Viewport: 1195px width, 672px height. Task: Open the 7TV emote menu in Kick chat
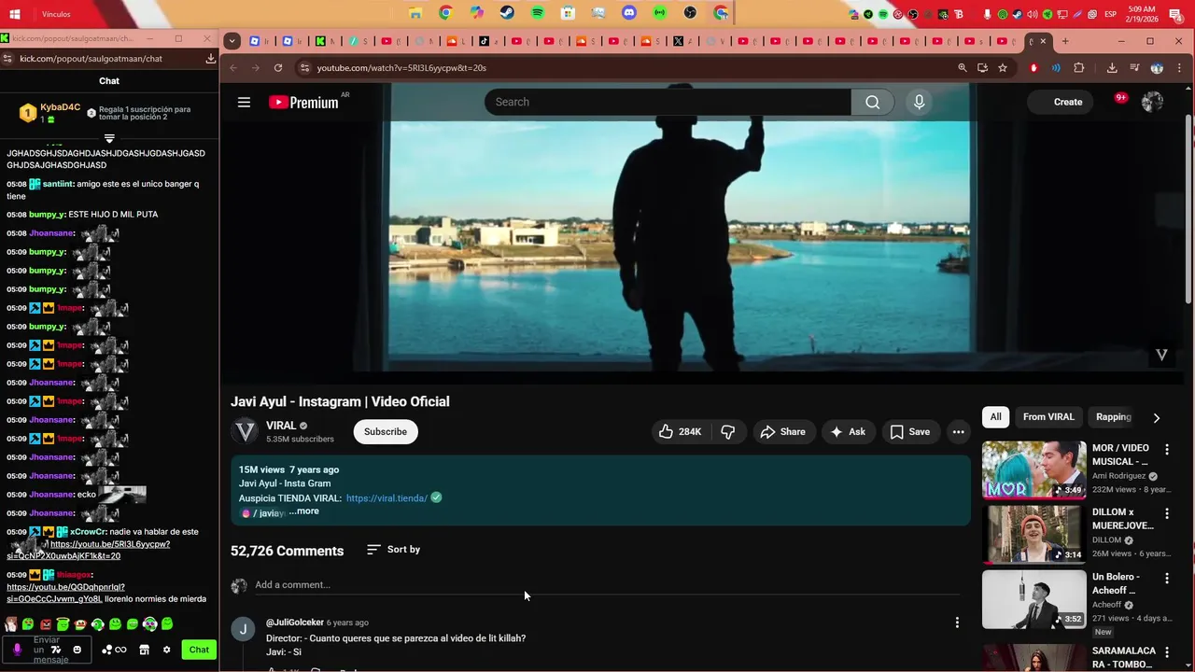[x=56, y=650]
